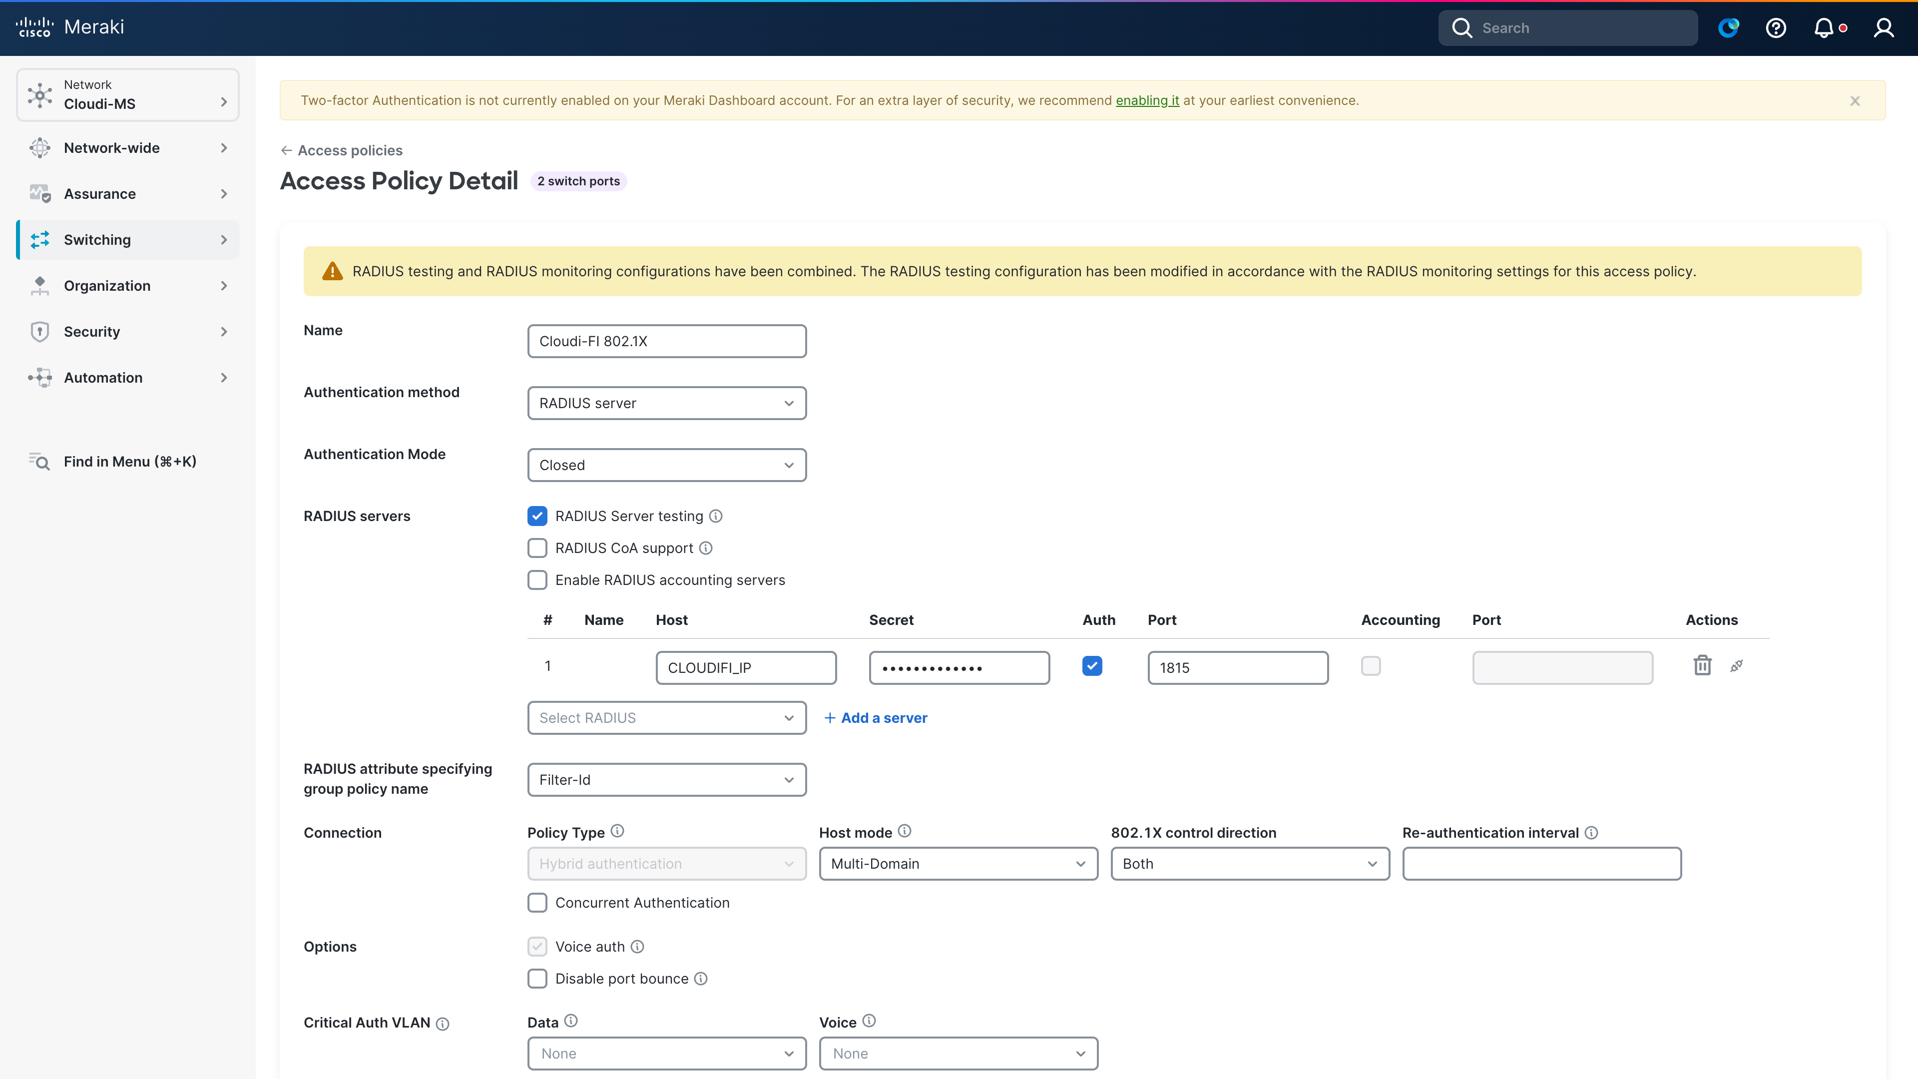Open the Switching menu

click(x=128, y=240)
